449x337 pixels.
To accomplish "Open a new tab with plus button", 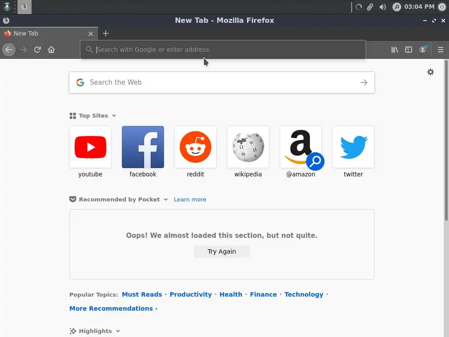I will point(106,33).
